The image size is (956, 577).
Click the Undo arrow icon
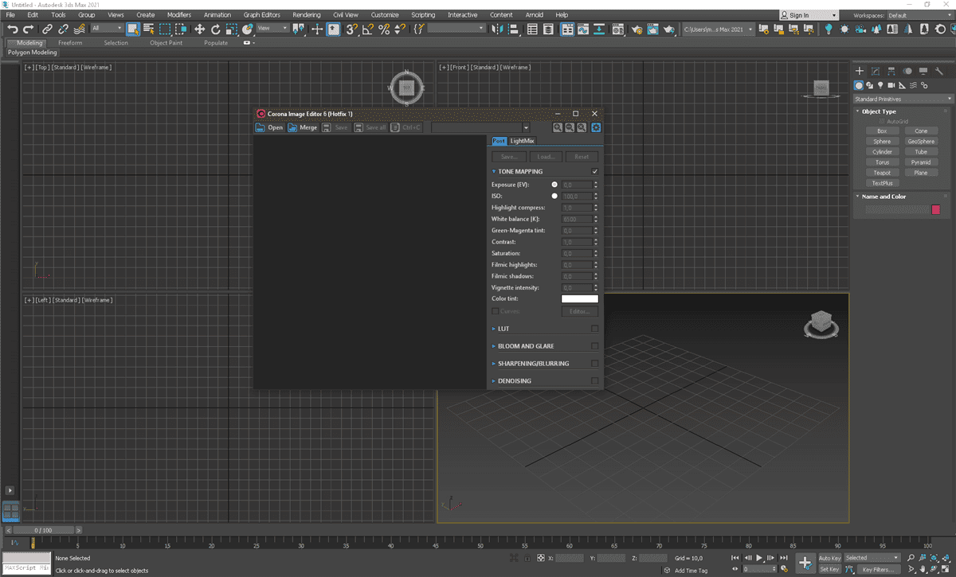(12, 29)
